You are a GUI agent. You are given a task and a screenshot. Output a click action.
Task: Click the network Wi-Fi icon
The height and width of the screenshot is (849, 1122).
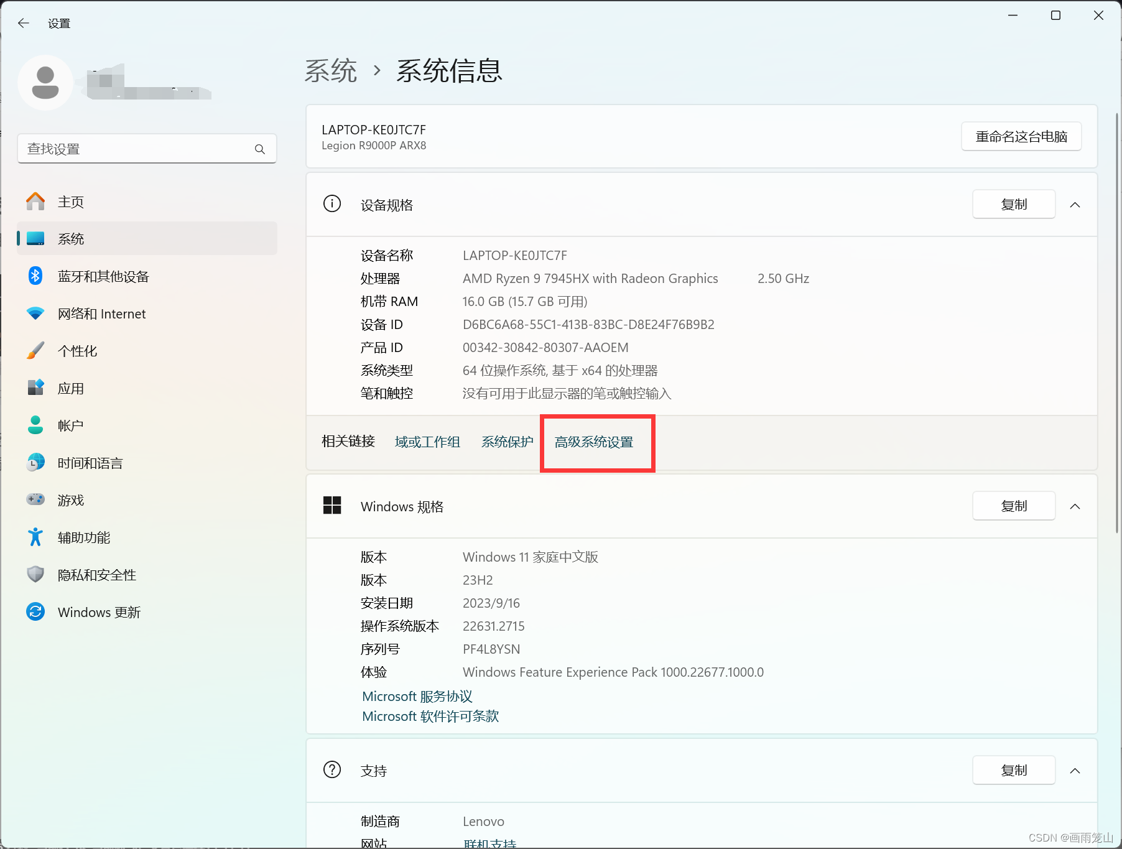pyautogui.click(x=35, y=313)
